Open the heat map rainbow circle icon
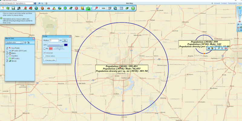Viewport: 242px width, 121px height. [x=65, y=8]
